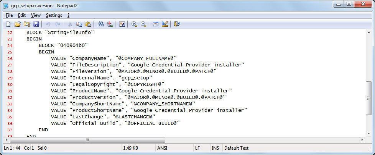Click "ProductShortName" on line 34
This screenshot has width=375, height=155.
97,110
